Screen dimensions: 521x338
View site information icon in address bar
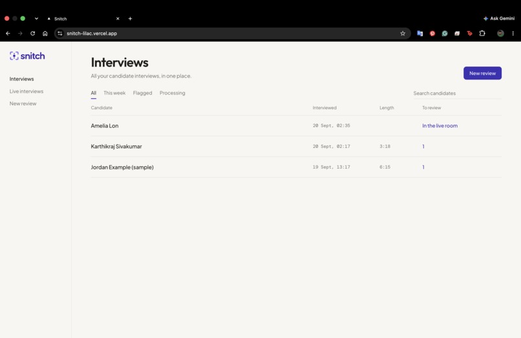click(60, 33)
